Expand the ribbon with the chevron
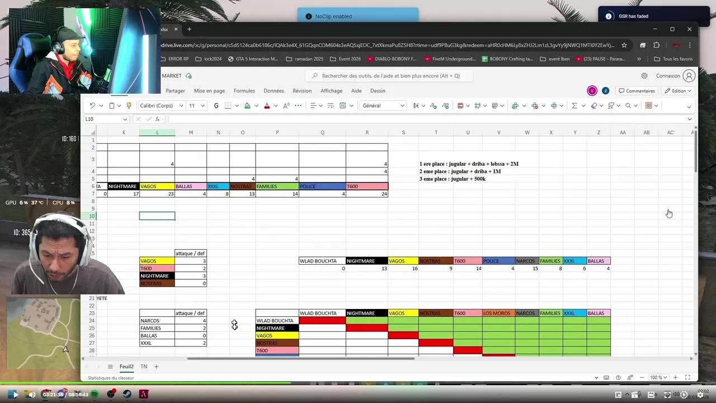Image resolution: width=716 pixels, height=403 pixels. pos(689,106)
